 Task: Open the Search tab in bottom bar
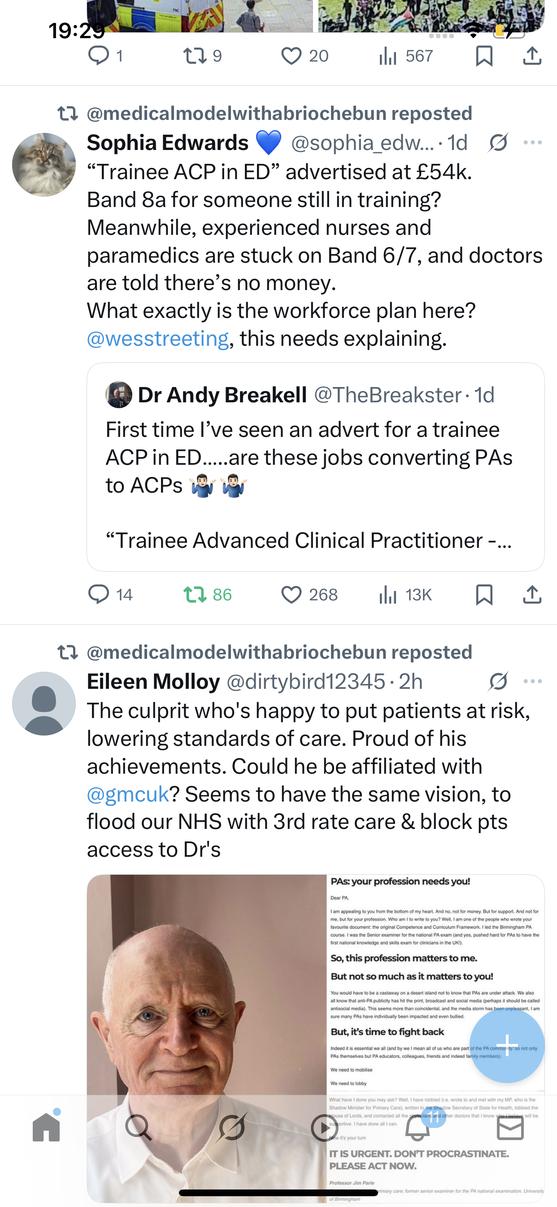(x=139, y=1128)
